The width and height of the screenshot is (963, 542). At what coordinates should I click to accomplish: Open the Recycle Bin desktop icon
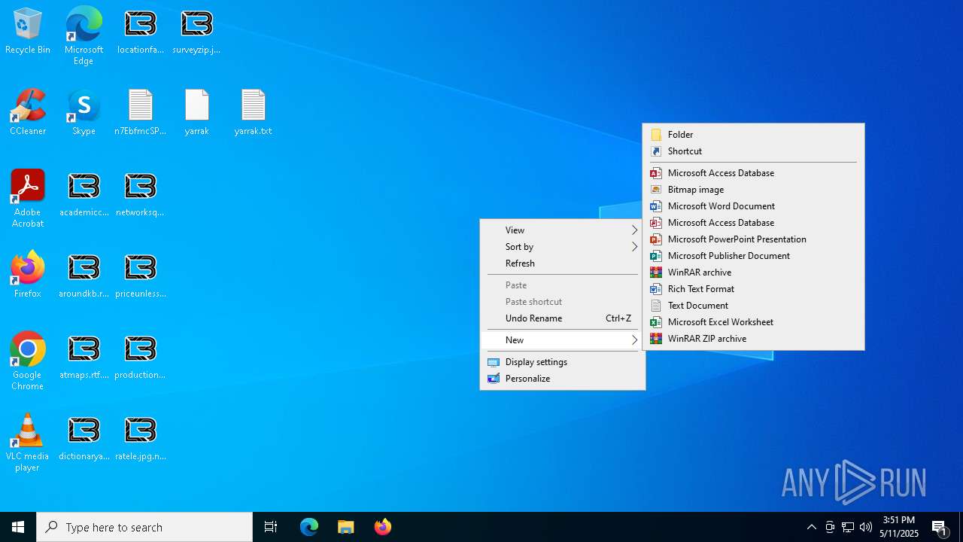(x=28, y=32)
